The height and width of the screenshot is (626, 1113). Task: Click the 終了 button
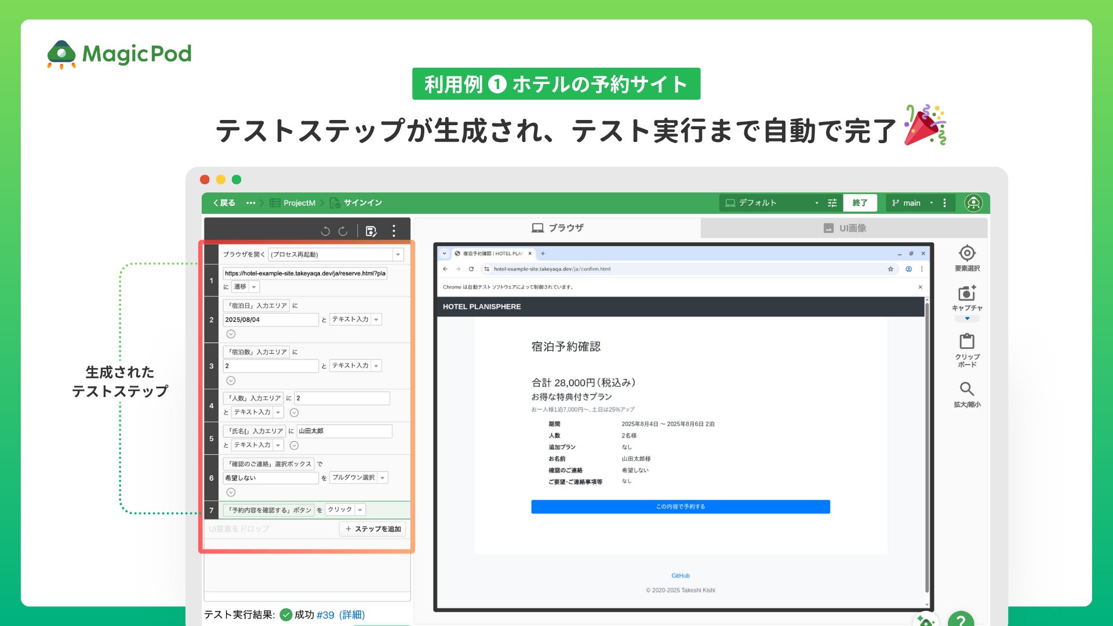click(860, 203)
